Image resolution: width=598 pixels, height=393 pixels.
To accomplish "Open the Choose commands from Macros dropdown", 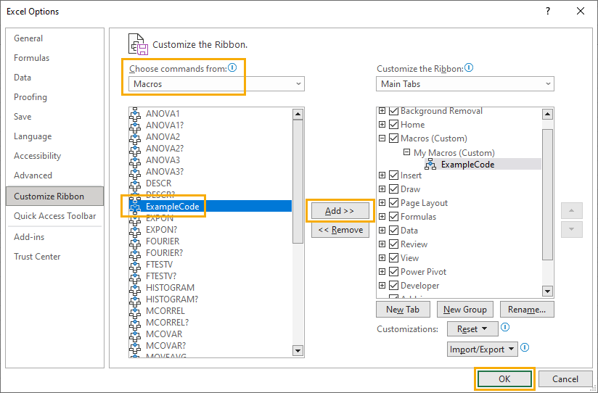I will pos(216,84).
